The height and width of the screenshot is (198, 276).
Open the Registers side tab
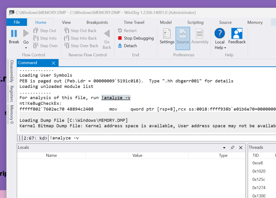(12, 94)
